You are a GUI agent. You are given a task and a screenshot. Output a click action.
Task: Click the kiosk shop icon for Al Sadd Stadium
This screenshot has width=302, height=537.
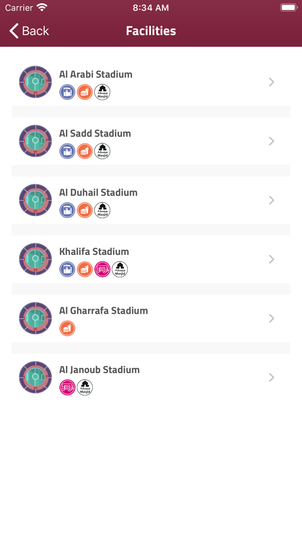pyautogui.click(x=67, y=151)
